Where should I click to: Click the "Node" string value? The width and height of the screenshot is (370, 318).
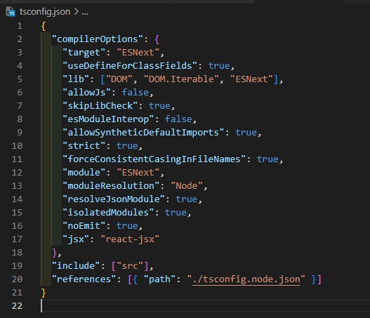187,186
